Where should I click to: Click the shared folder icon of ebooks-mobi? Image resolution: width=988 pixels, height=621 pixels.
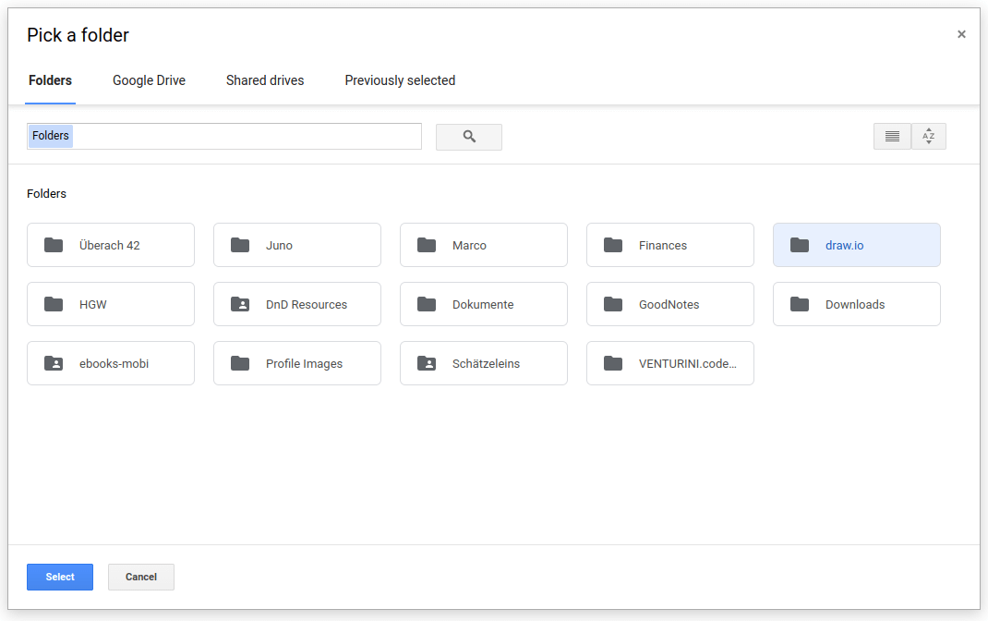[54, 364]
